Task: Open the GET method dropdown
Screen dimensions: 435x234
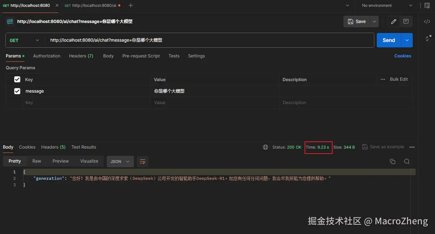Action: point(25,40)
